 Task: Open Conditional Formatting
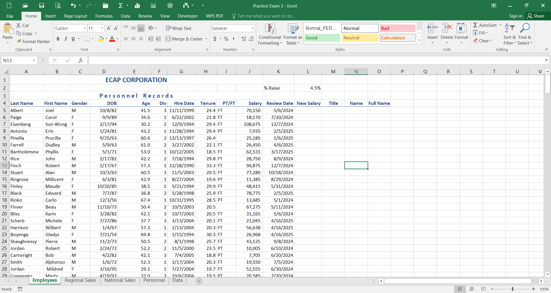click(269, 34)
